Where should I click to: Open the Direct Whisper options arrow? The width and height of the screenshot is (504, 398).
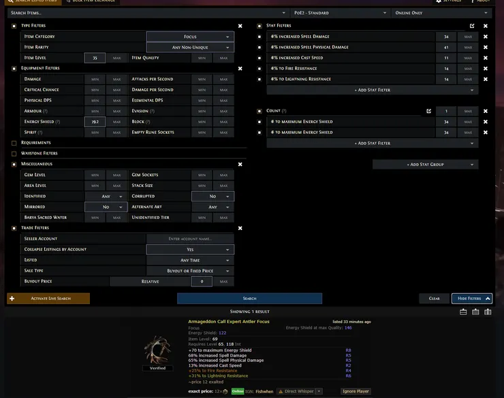(319, 391)
